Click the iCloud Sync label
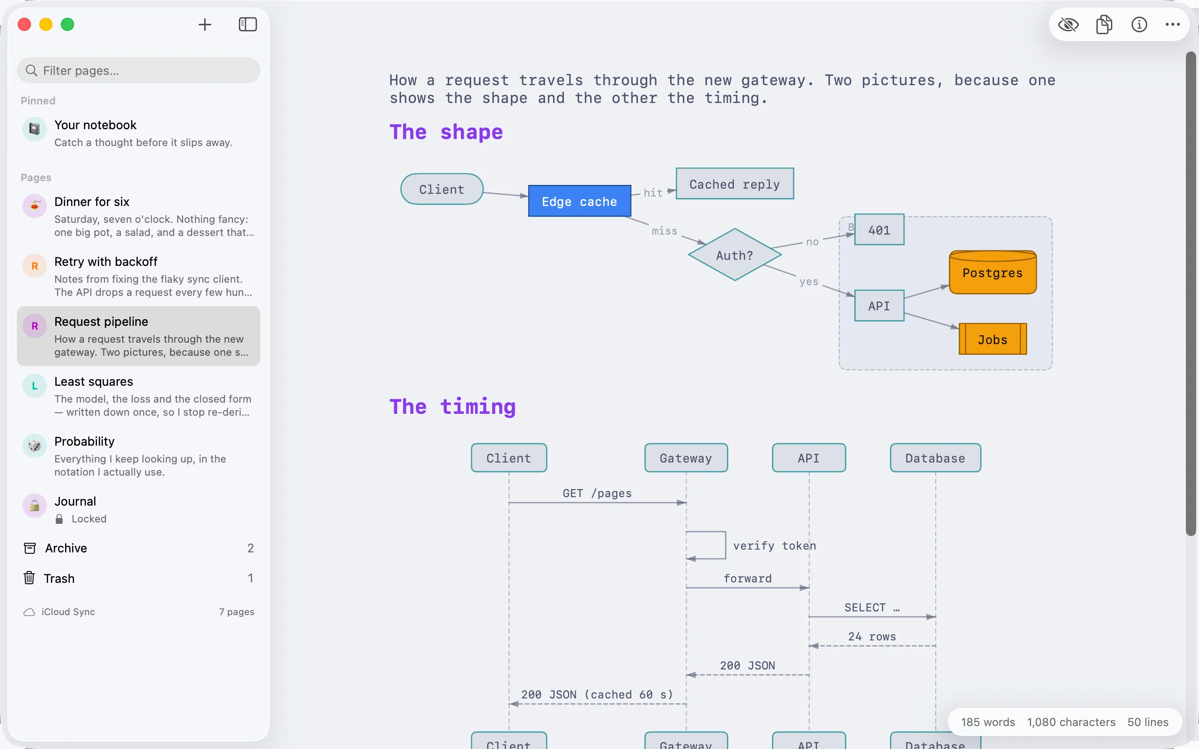Screen dimensions: 1199x749 tap(68, 612)
